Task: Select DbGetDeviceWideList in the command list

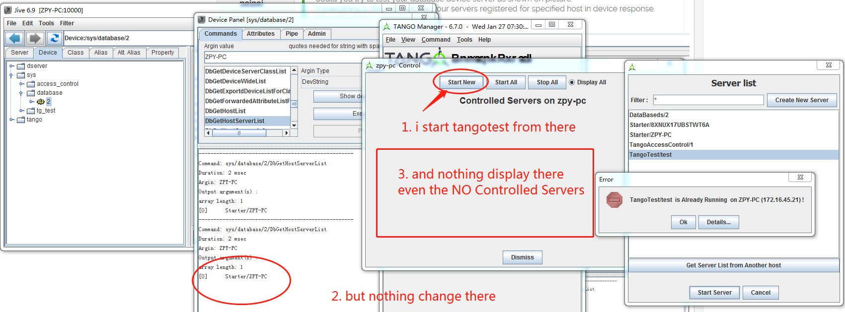Action: 247,81
